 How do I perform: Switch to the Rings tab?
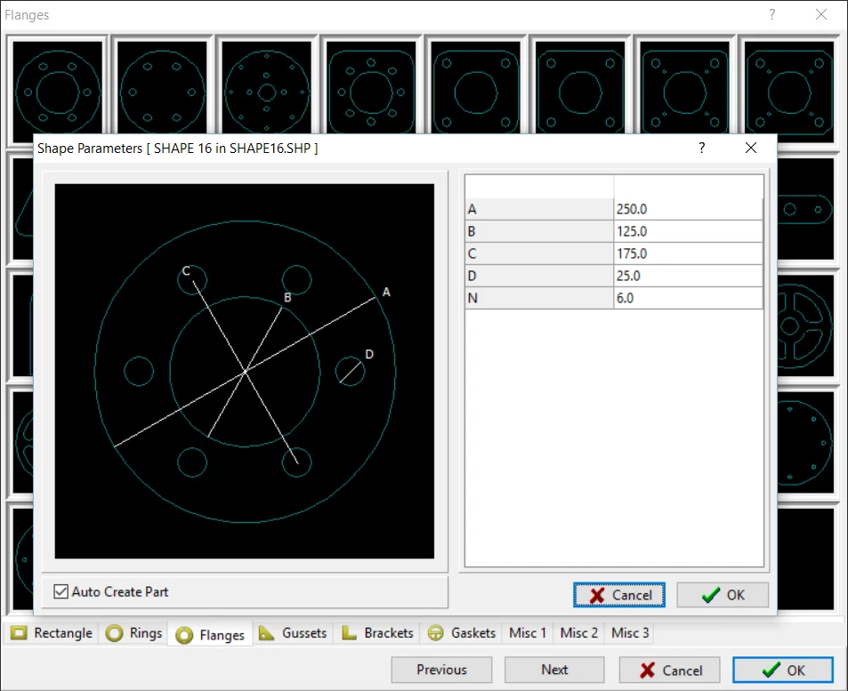[x=133, y=632]
